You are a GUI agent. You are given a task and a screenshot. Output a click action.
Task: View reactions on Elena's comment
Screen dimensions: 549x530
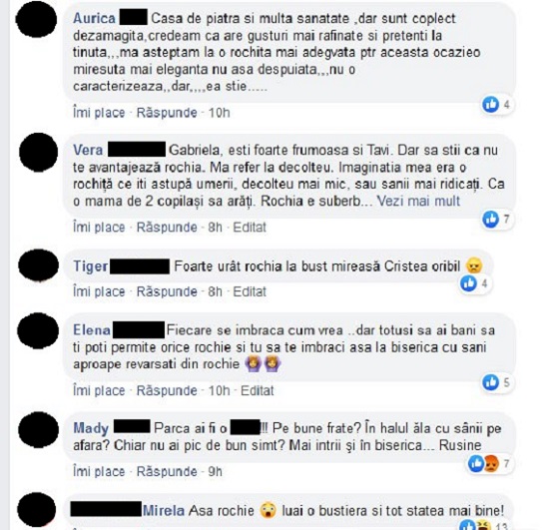(496, 382)
